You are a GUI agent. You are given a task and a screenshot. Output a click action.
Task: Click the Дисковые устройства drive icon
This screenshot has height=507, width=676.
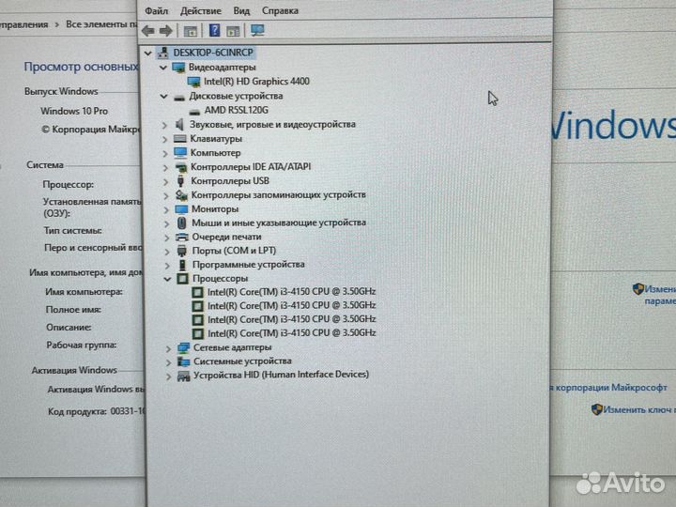[179, 98]
